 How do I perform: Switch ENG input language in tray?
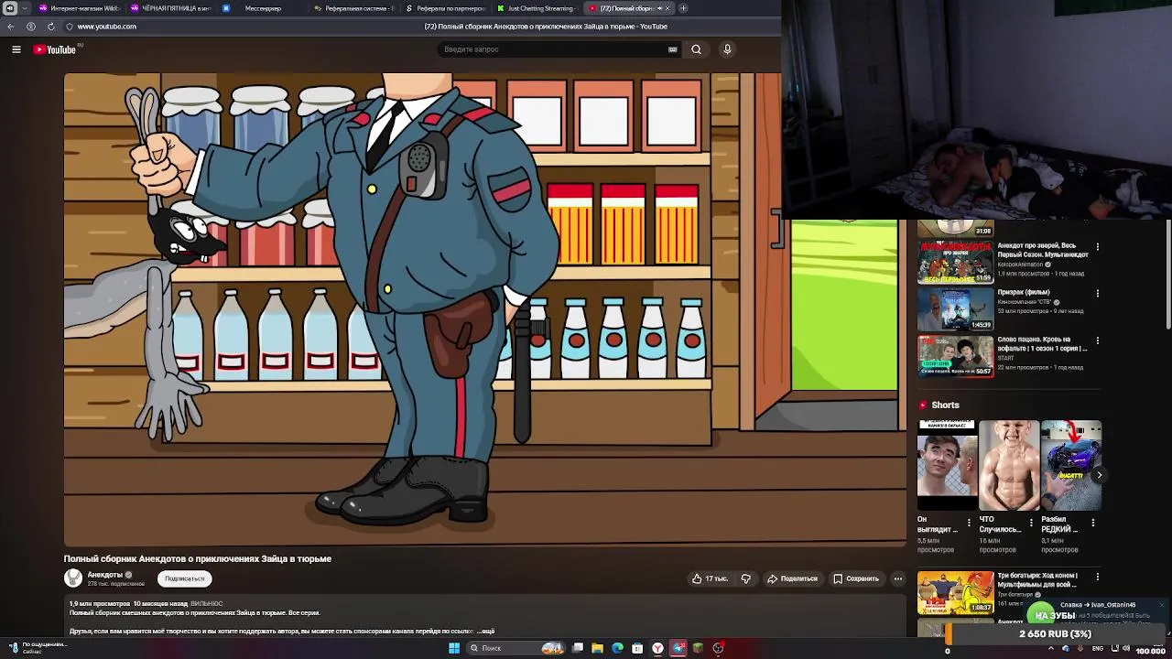(1098, 649)
